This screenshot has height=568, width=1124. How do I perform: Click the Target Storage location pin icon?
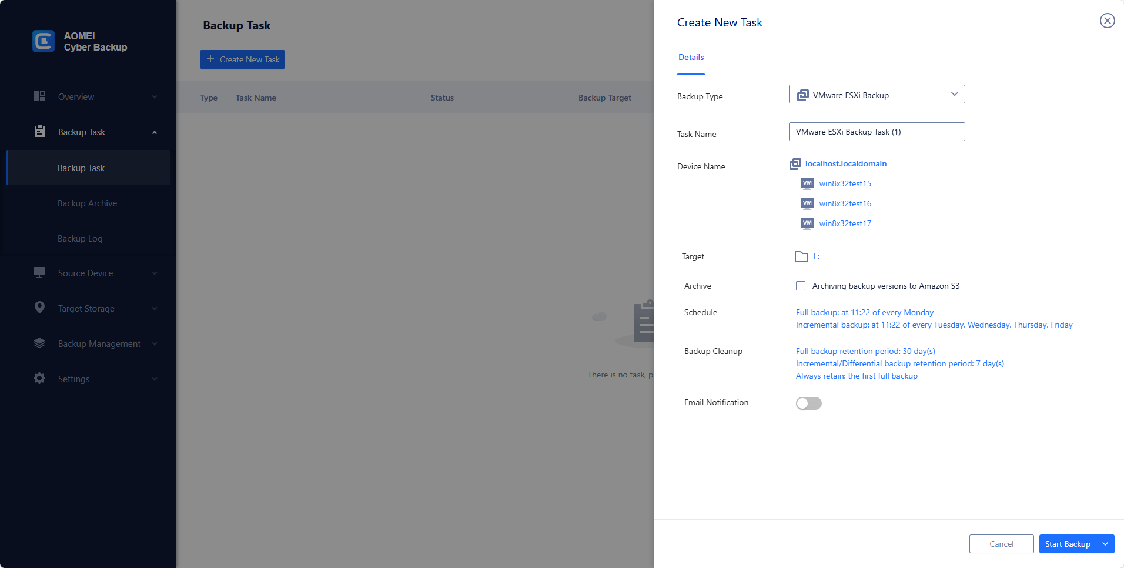39,308
